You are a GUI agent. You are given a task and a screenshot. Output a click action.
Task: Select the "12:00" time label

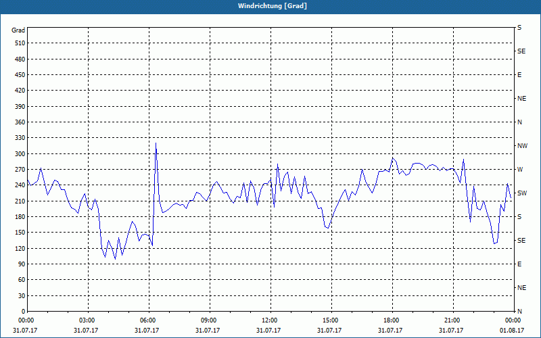pyautogui.click(x=268, y=320)
